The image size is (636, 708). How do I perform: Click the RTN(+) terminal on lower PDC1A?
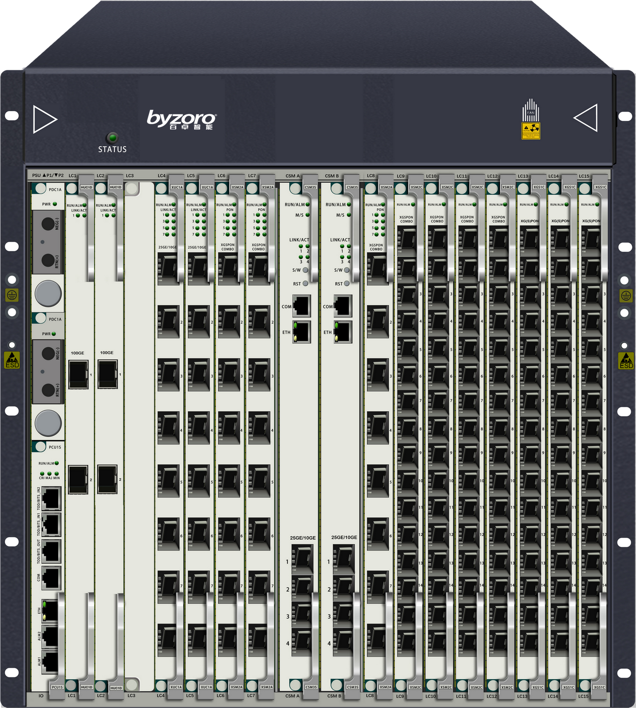(48, 389)
